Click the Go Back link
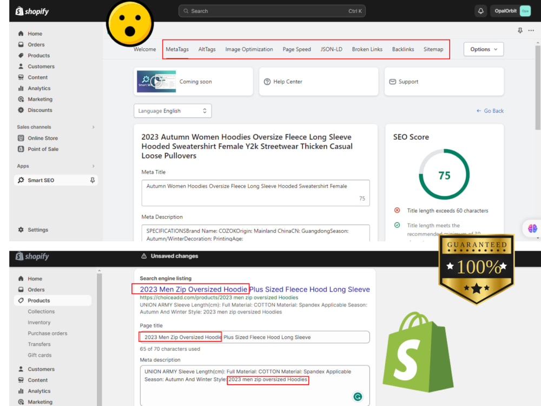Viewport: 541px width, 406px height. coord(490,111)
